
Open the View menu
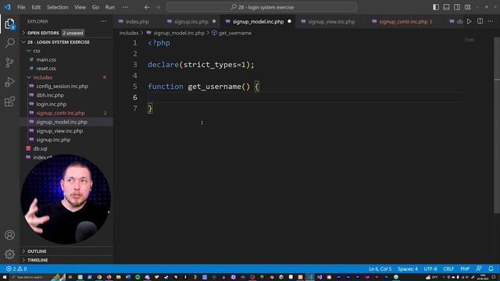(x=80, y=7)
